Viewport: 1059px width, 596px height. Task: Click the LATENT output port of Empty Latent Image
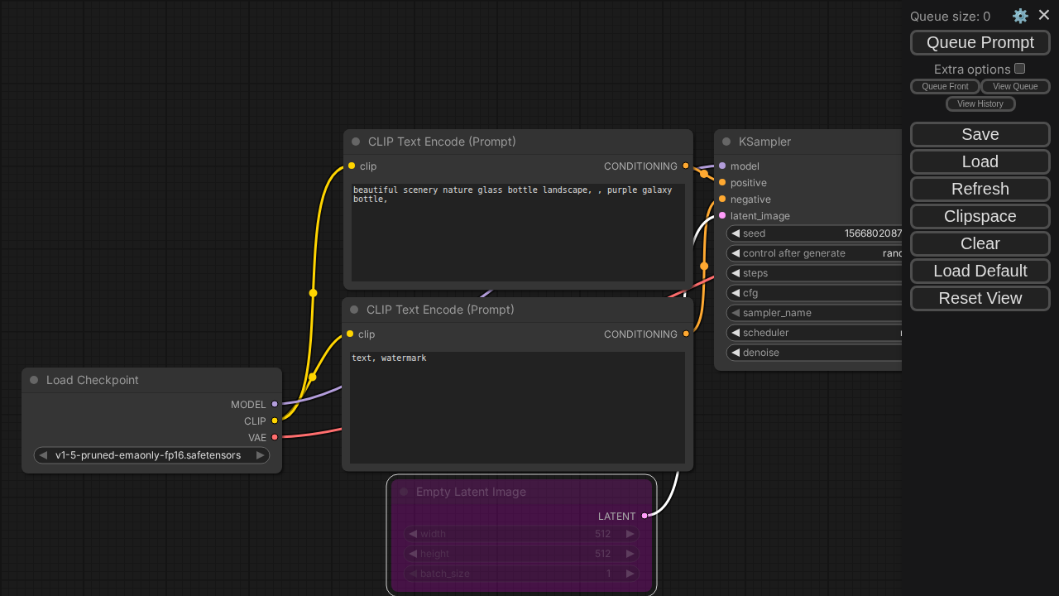coord(645,516)
